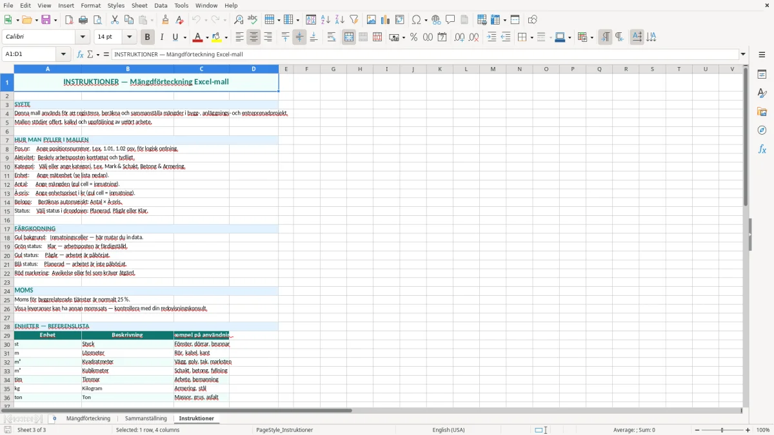Select the Clone Formatting paintbrush
Screen dimensions: 774x435
(x=166, y=20)
